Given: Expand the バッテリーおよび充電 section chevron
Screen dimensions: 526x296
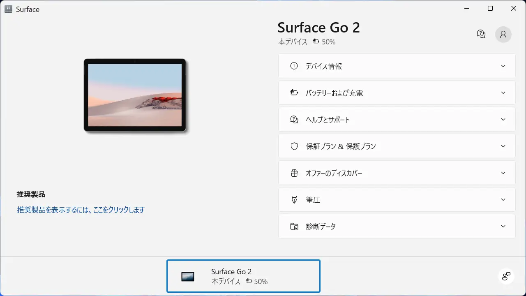Looking at the screenshot, I should click(x=503, y=93).
